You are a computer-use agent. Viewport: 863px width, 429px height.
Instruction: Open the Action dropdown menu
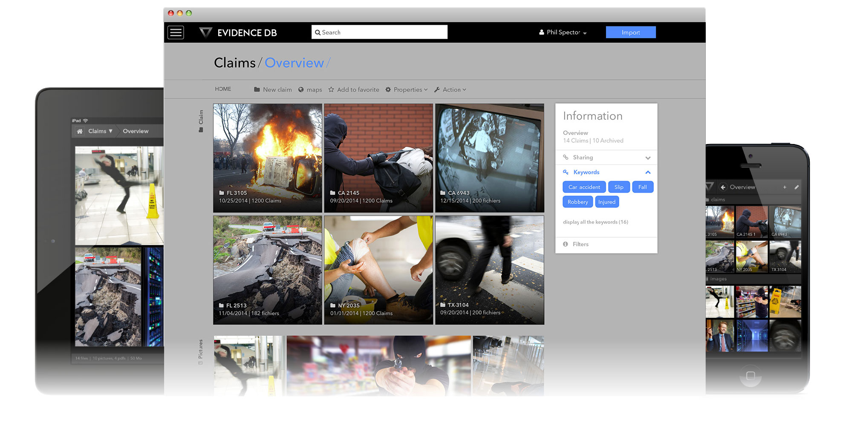[450, 89]
